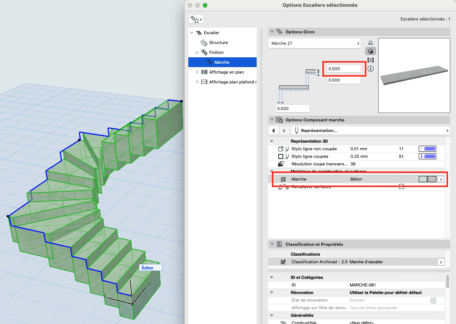The image size is (456, 324).
Task: Click the 0.500 thickness input field
Action: (x=344, y=69)
